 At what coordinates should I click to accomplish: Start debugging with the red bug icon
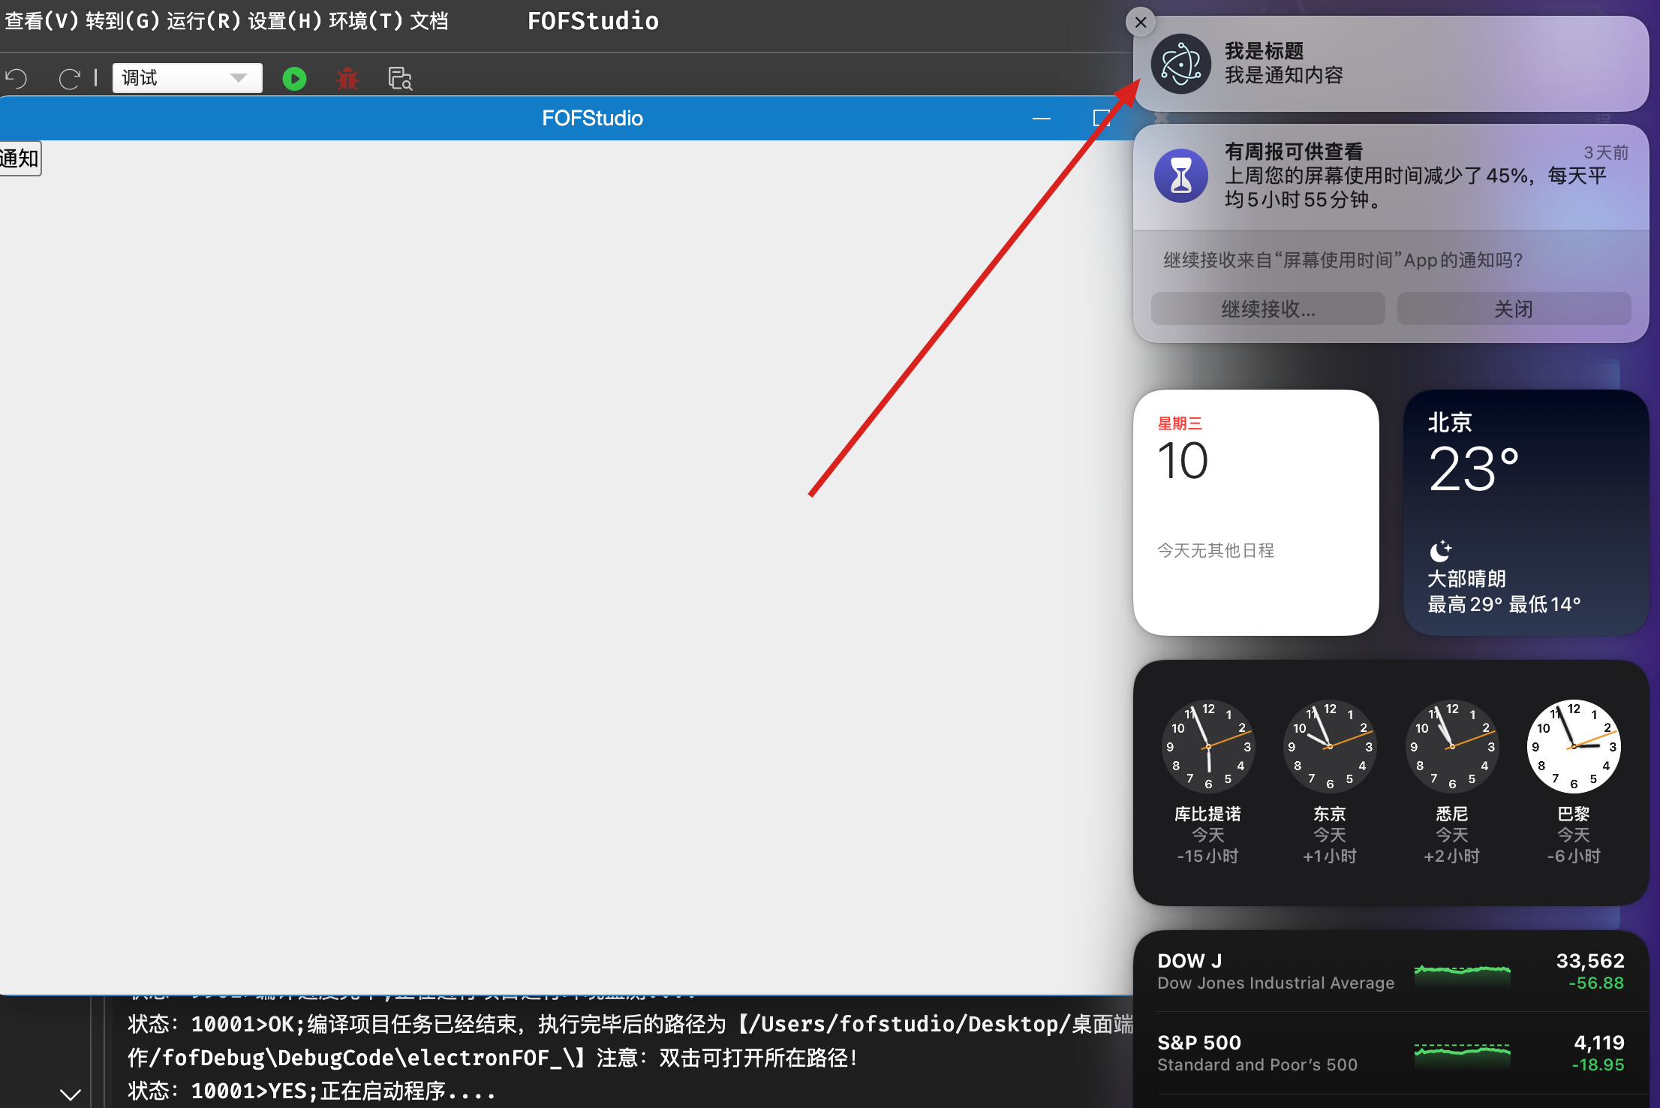click(x=347, y=79)
